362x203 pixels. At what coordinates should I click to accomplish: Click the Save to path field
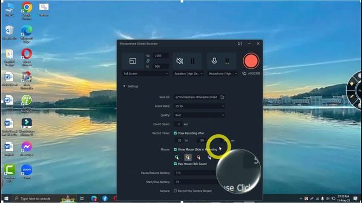coord(196,97)
